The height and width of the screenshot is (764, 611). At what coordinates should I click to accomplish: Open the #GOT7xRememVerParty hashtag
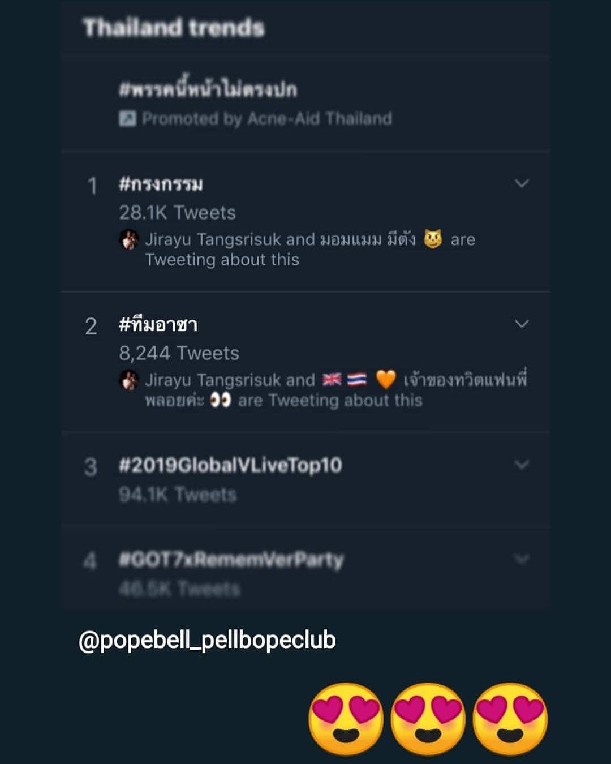pos(231,560)
